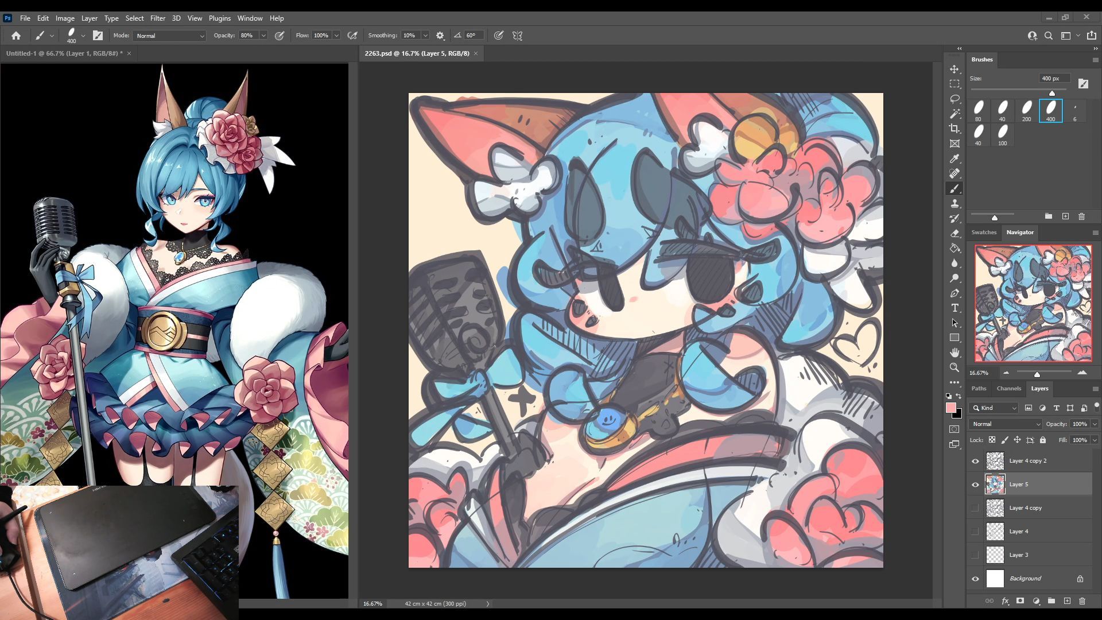Open the layer Kind filter dropdown
The height and width of the screenshot is (620, 1102).
click(x=994, y=408)
